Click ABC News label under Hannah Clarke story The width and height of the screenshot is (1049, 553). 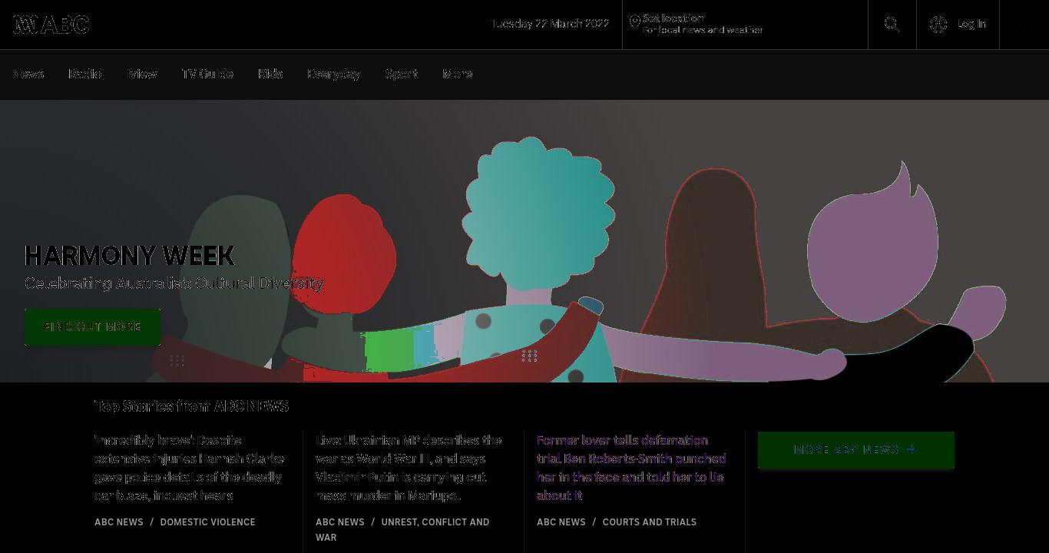click(x=119, y=522)
